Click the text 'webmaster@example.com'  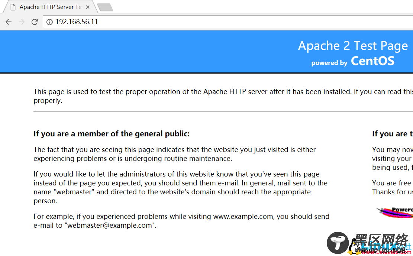(x=110, y=226)
